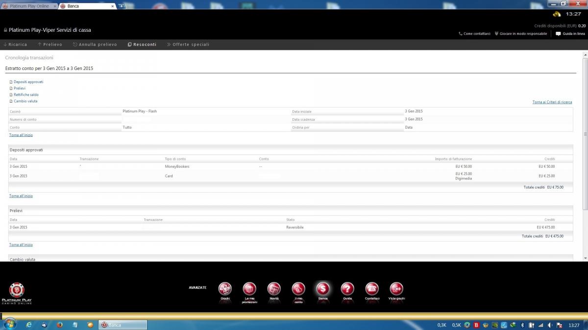Open the Giochi games icon
The height and width of the screenshot is (330, 588).
[x=225, y=289]
